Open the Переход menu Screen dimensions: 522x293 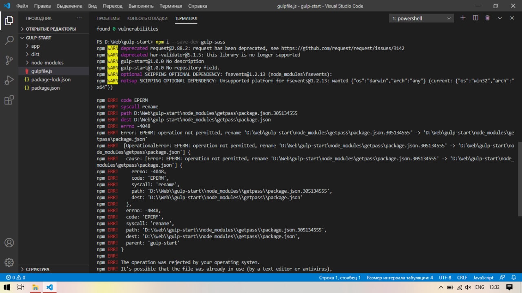pyautogui.click(x=113, y=6)
